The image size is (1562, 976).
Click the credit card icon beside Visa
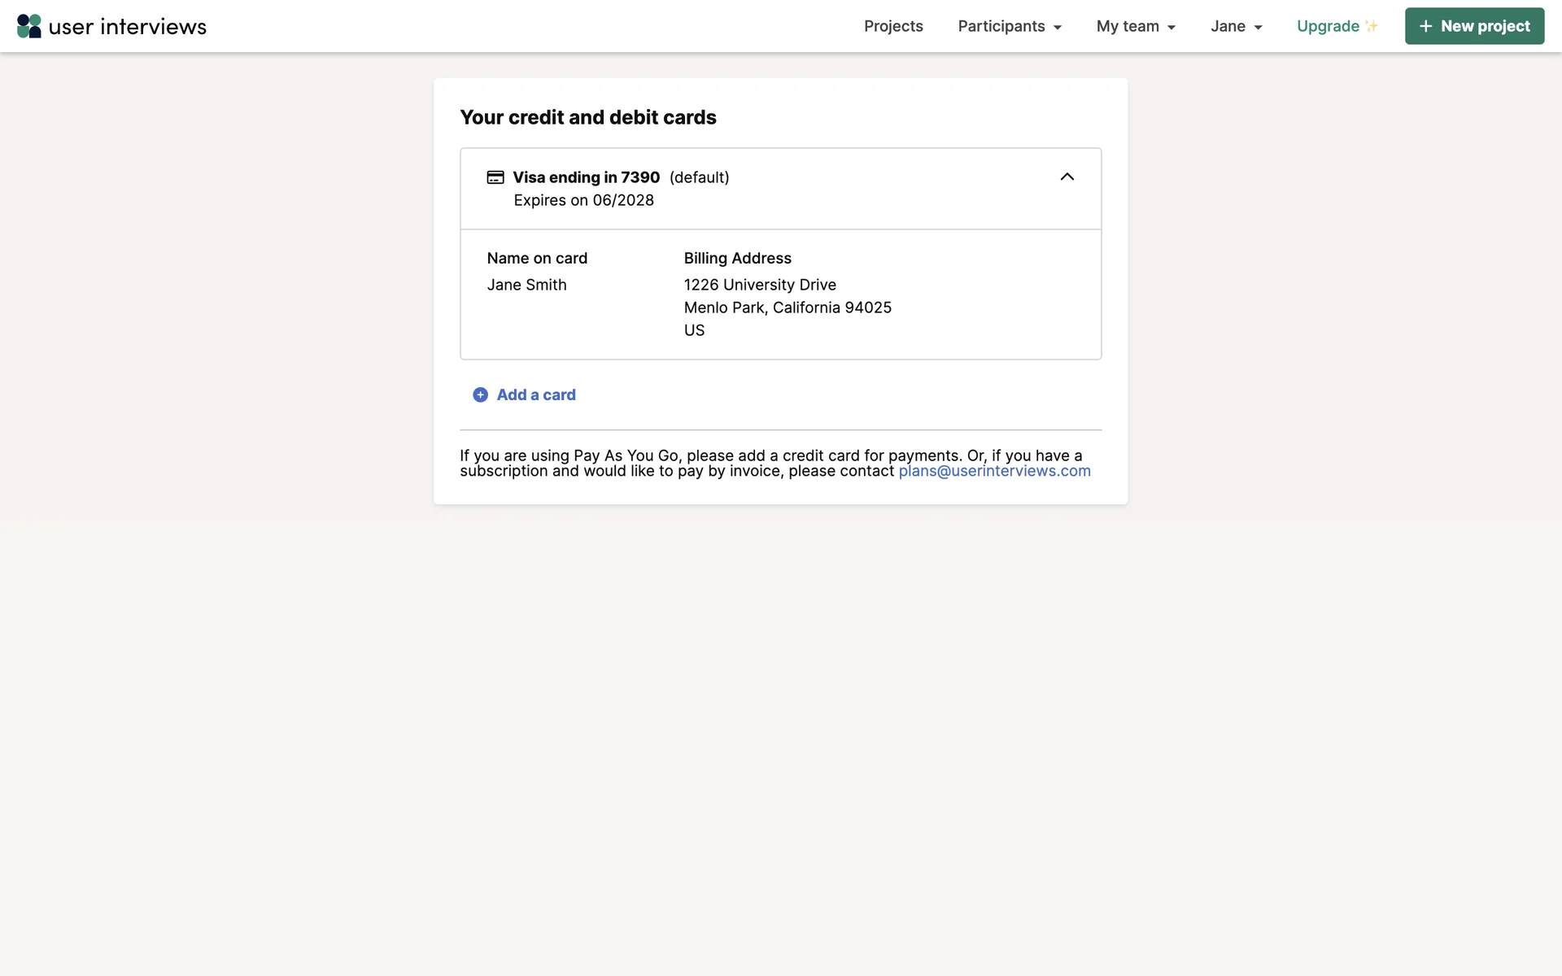(x=495, y=177)
